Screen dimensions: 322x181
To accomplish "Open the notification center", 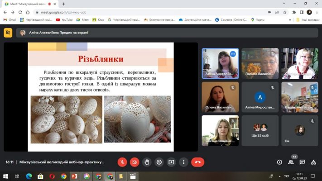I will [313, 176].
